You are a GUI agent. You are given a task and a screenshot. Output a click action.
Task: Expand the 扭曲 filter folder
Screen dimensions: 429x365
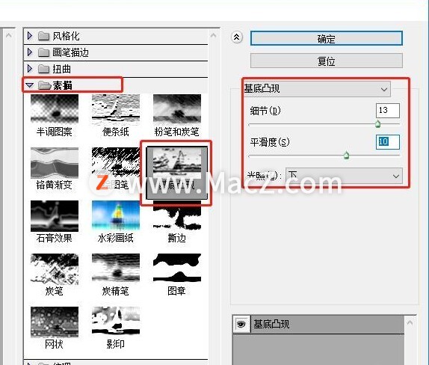30,69
